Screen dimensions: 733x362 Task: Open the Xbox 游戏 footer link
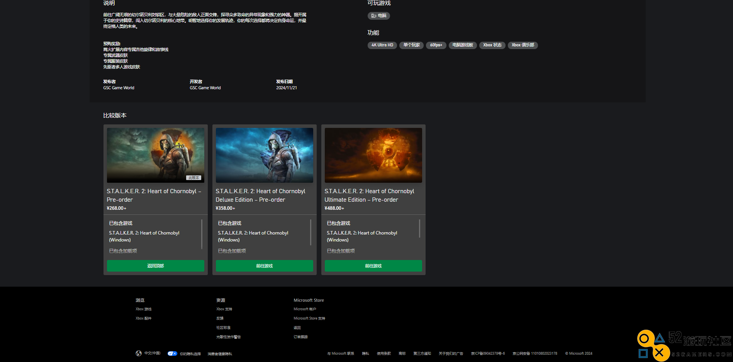click(144, 309)
